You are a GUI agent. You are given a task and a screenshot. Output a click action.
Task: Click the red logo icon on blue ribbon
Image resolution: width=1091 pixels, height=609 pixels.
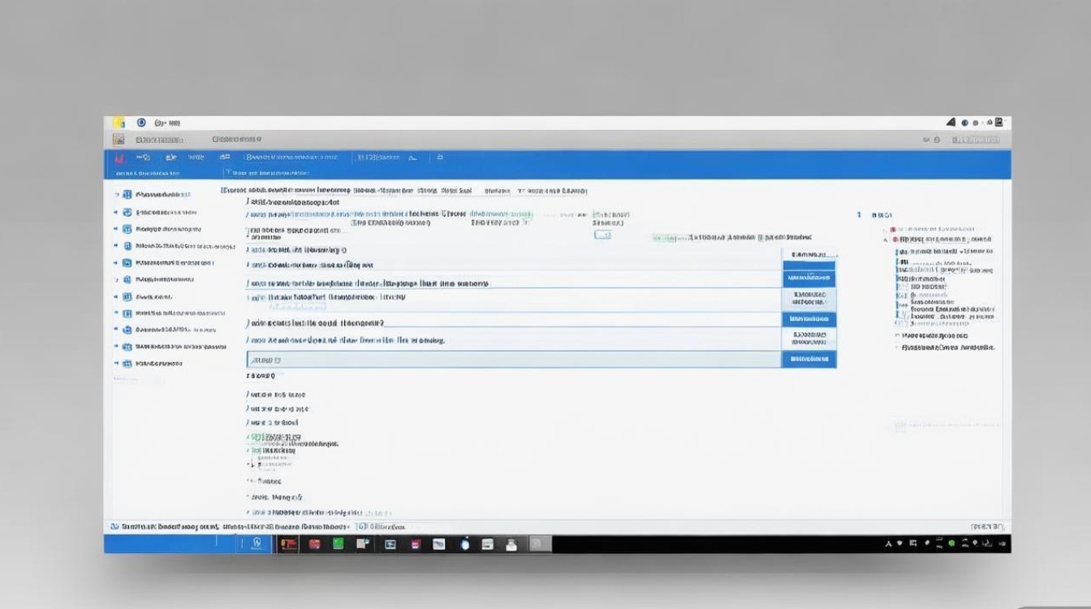pos(119,158)
